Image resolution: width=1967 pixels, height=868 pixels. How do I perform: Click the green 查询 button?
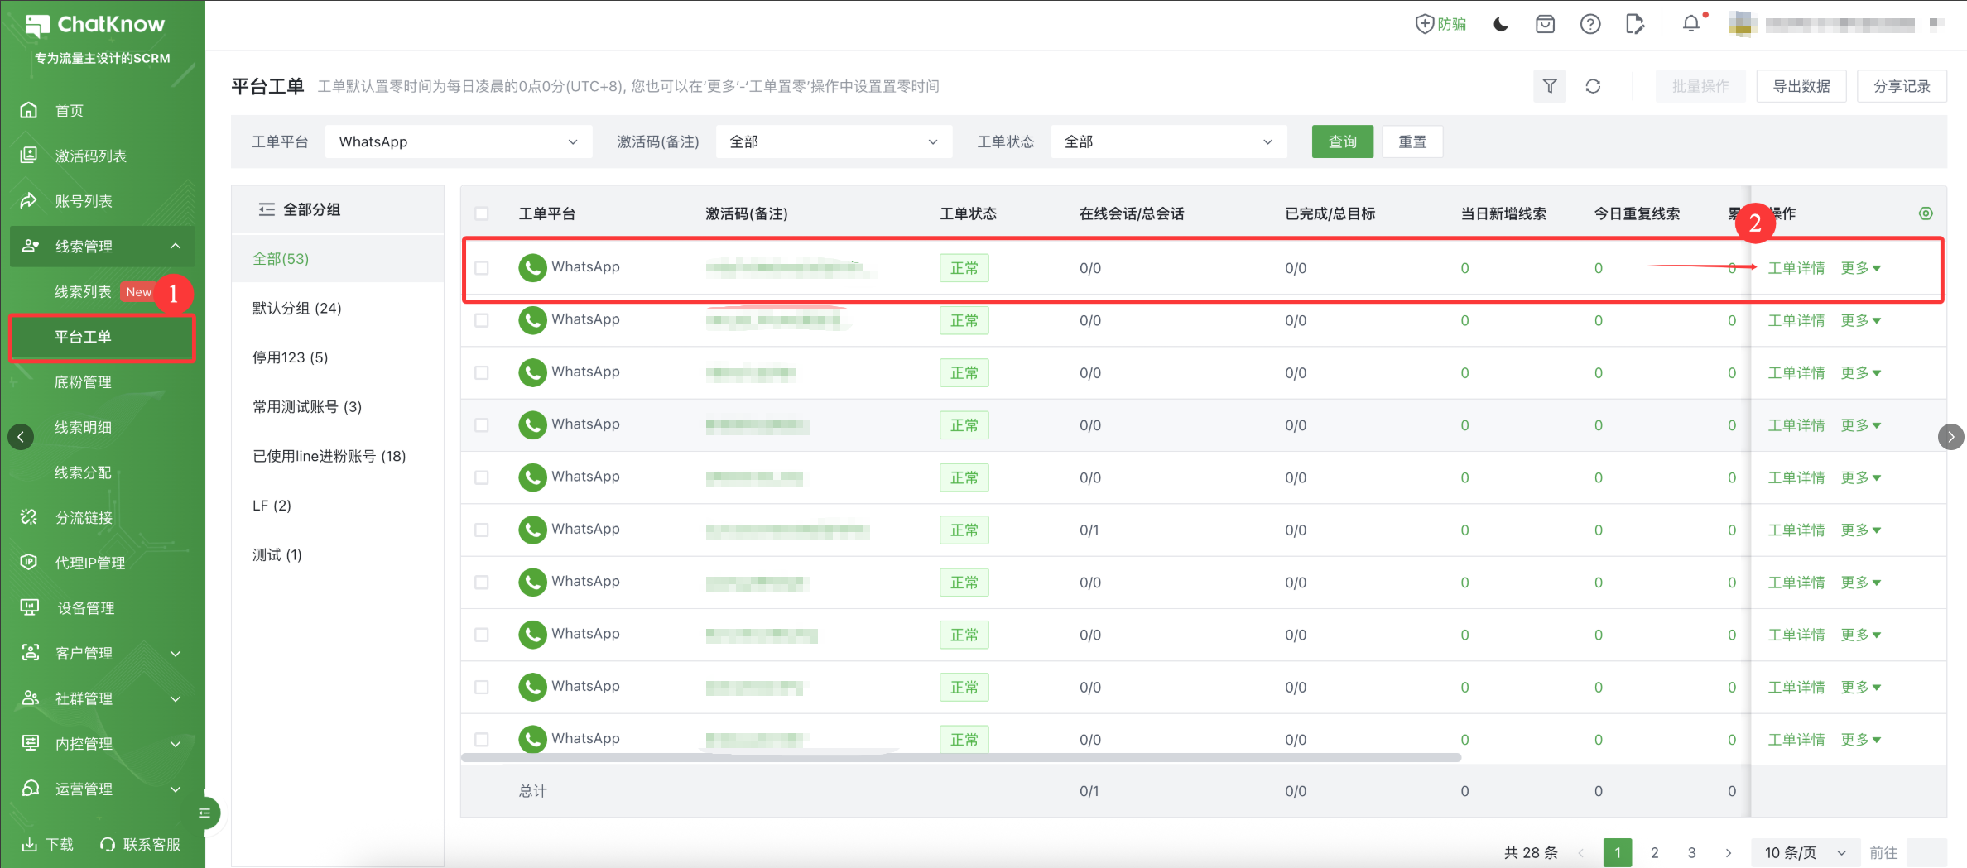pos(1342,141)
